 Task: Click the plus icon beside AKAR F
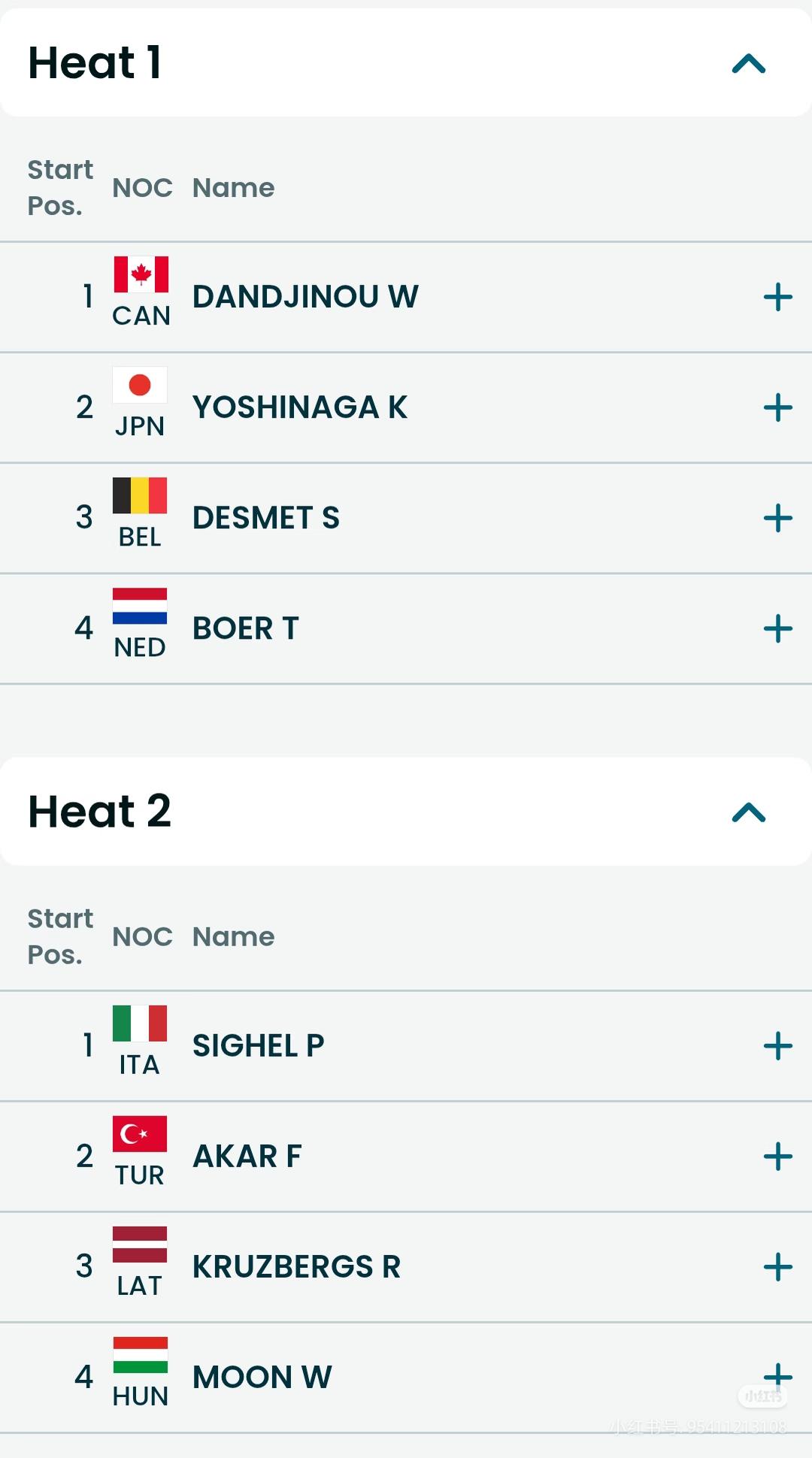click(x=778, y=1156)
